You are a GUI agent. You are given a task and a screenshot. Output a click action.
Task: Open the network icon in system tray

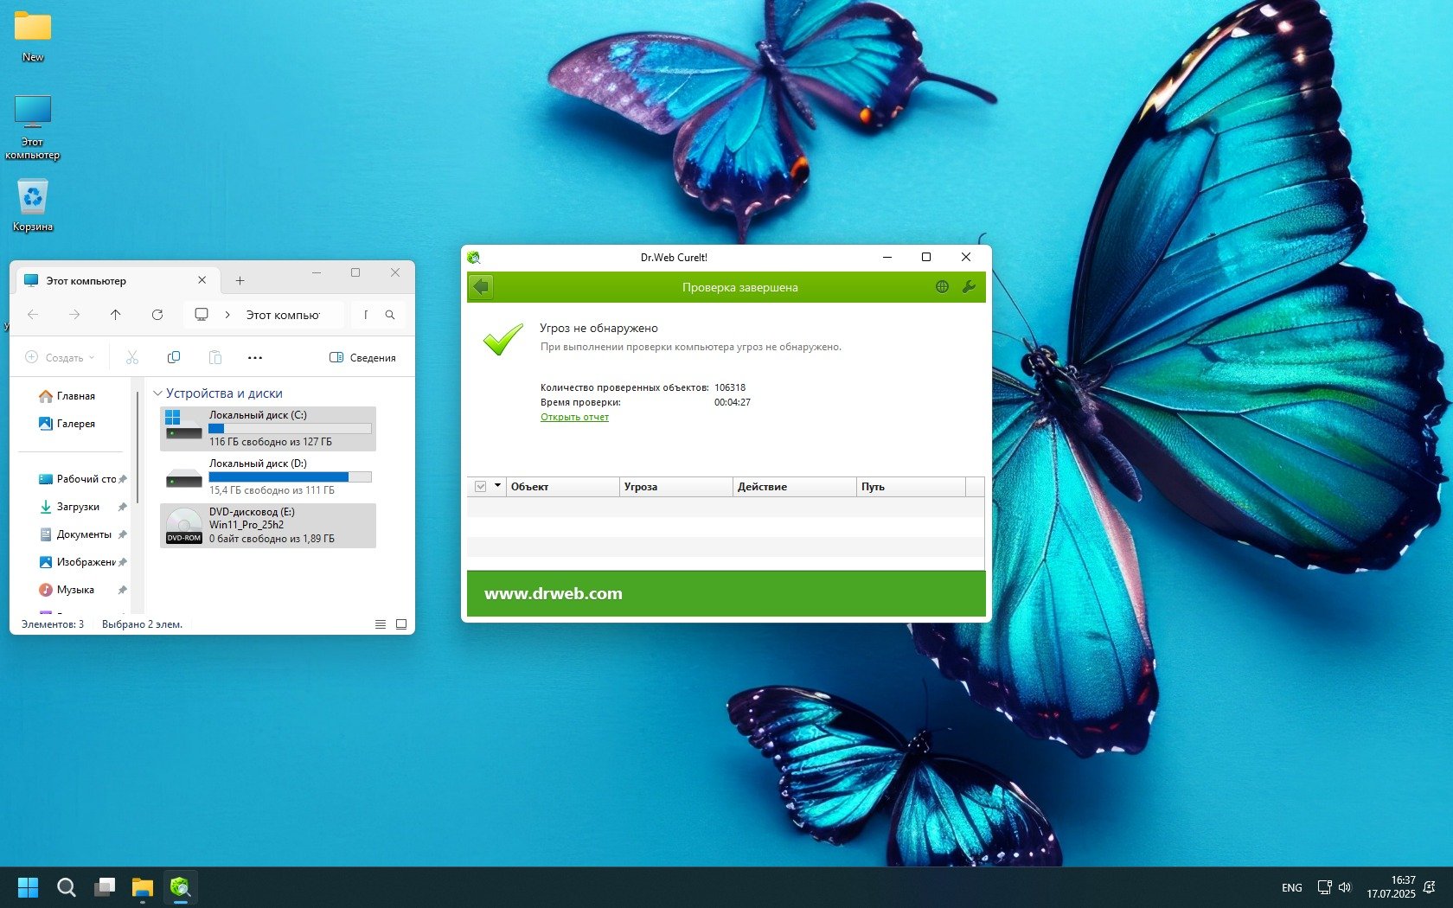pyautogui.click(x=1324, y=887)
